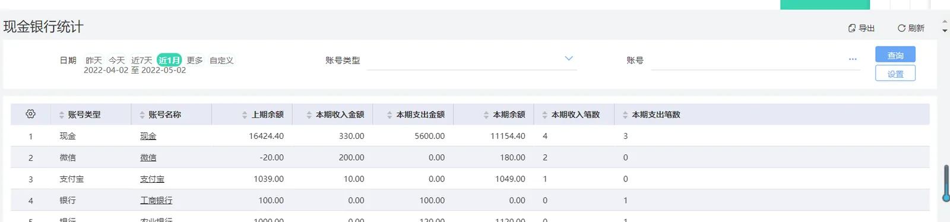Click the vertical scrollbar thumb
The image size is (950, 222).
[946, 183]
